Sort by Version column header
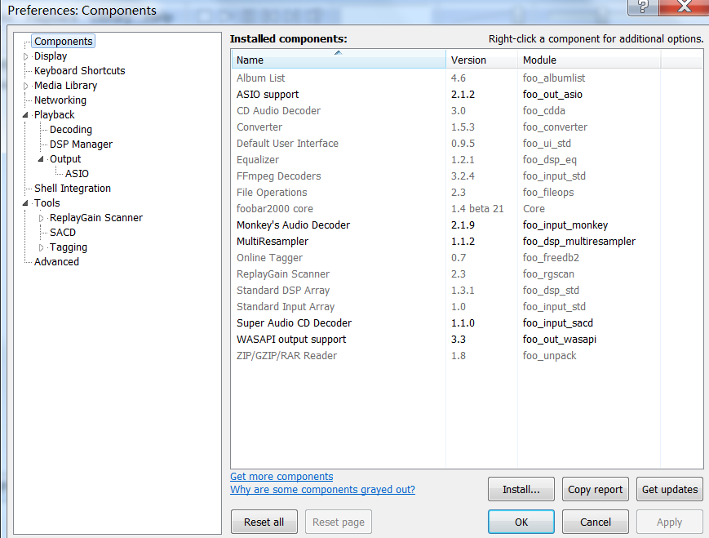This screenshot has width=709, height=538. 481,60
